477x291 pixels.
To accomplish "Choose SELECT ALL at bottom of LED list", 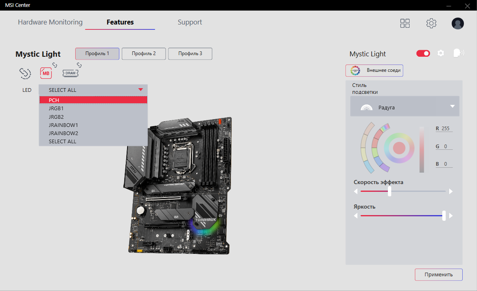I will (93, 141).
